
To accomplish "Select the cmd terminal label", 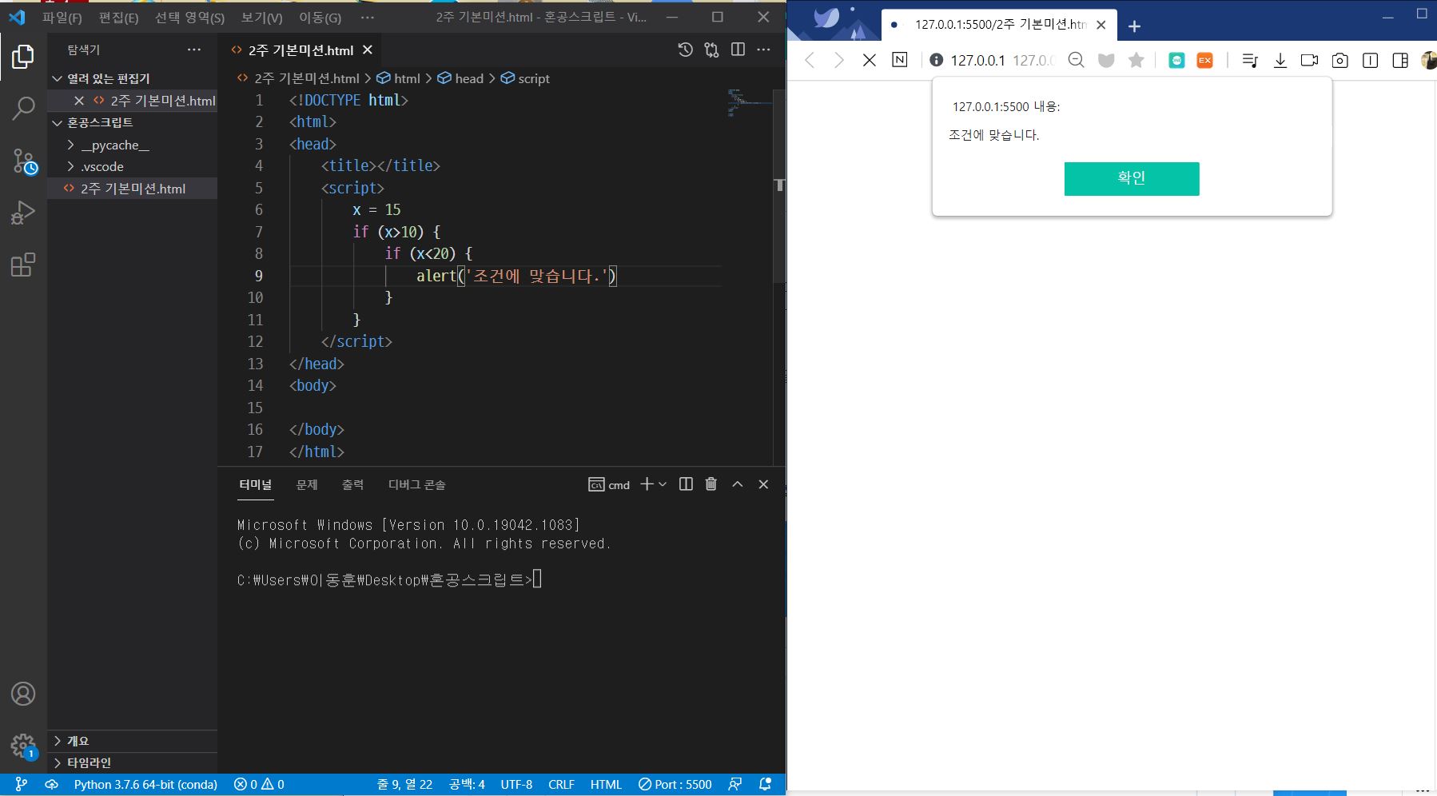I will click(609, 484).
